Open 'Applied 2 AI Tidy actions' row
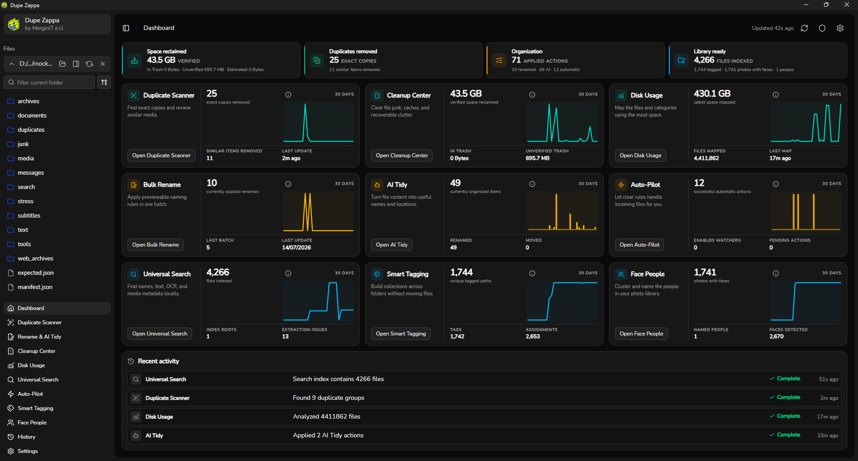The image size is (858, 461). pos(484,436)
